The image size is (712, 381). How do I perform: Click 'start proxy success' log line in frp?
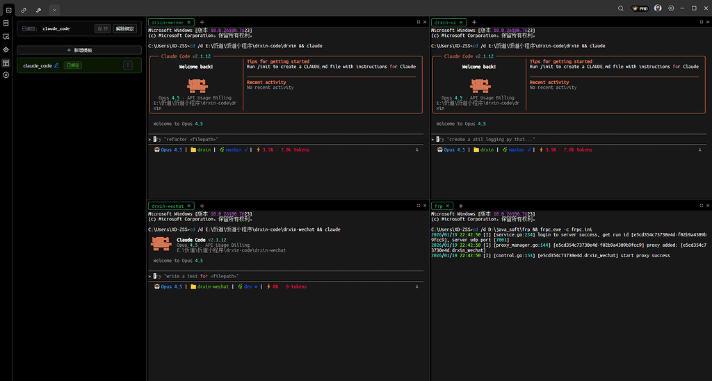645,256
